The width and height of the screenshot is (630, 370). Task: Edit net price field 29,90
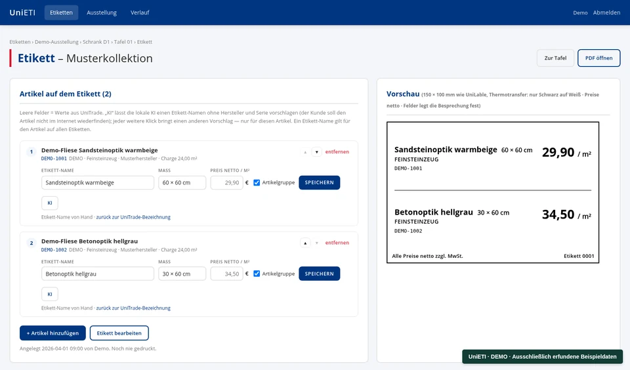[226, 183]
